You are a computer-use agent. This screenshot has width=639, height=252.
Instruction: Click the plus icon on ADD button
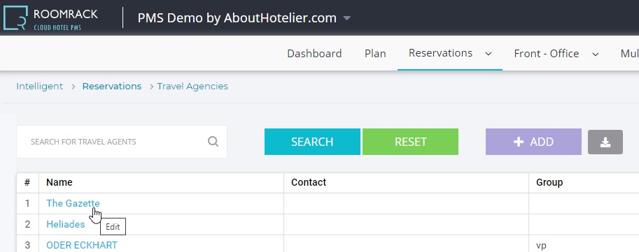pos(518,142)
